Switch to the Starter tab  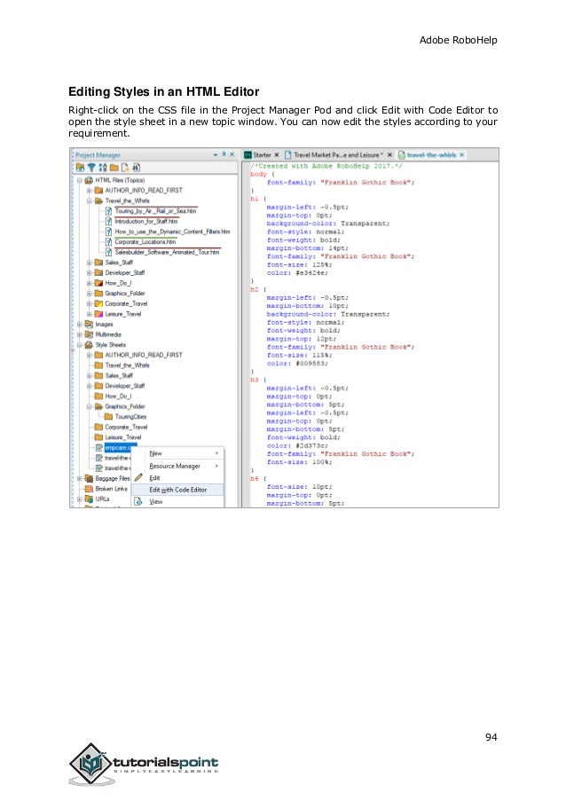262,154
